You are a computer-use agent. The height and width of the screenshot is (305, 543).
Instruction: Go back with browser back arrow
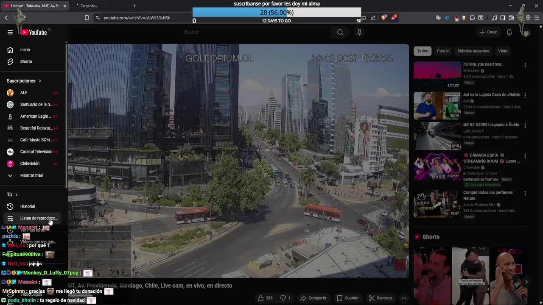6,18
